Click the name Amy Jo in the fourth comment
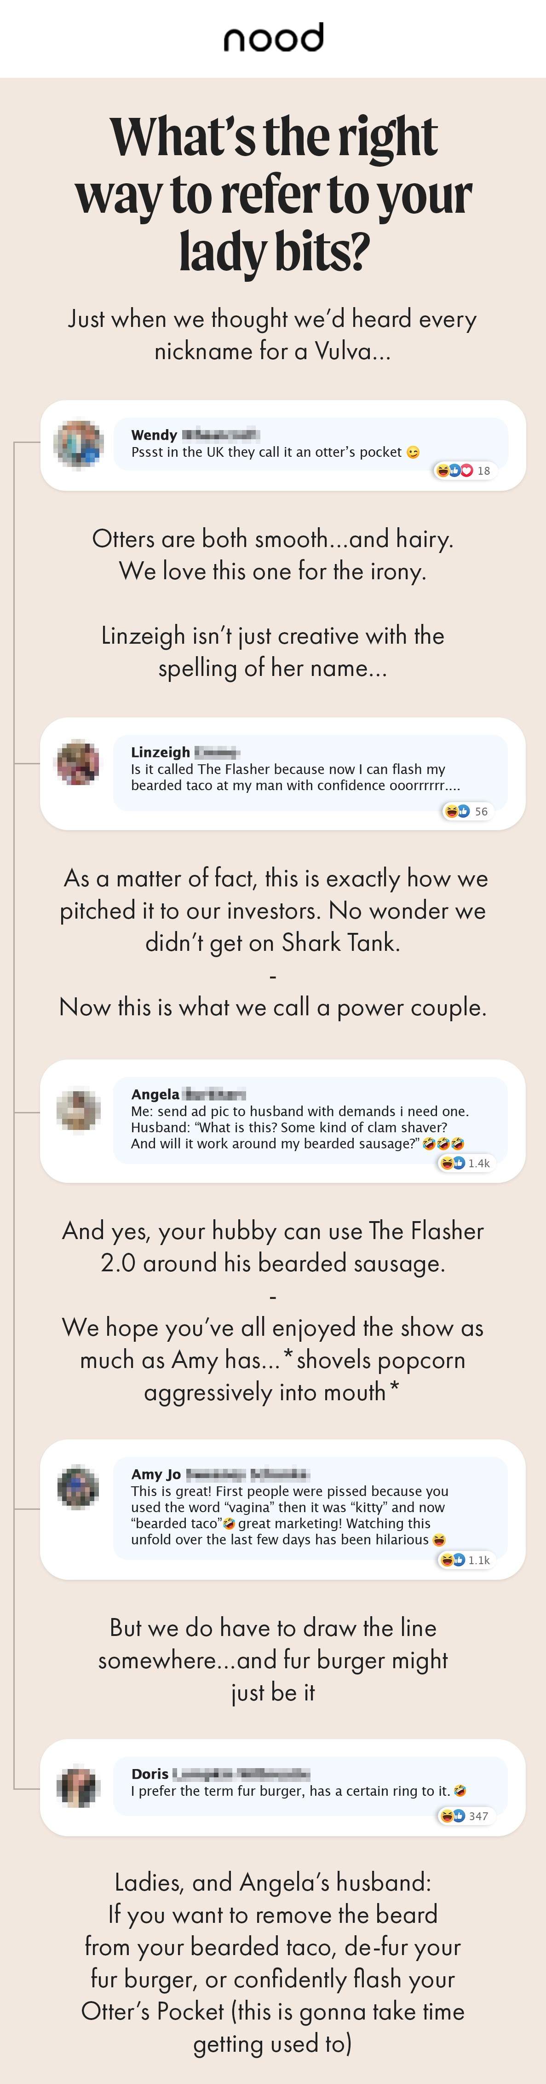546x2084 pixels. 156,1473
